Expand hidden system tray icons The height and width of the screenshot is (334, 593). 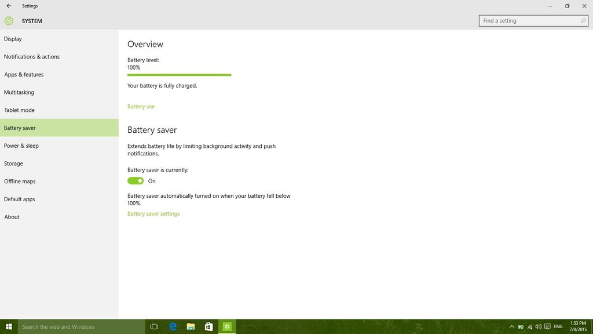511,326
